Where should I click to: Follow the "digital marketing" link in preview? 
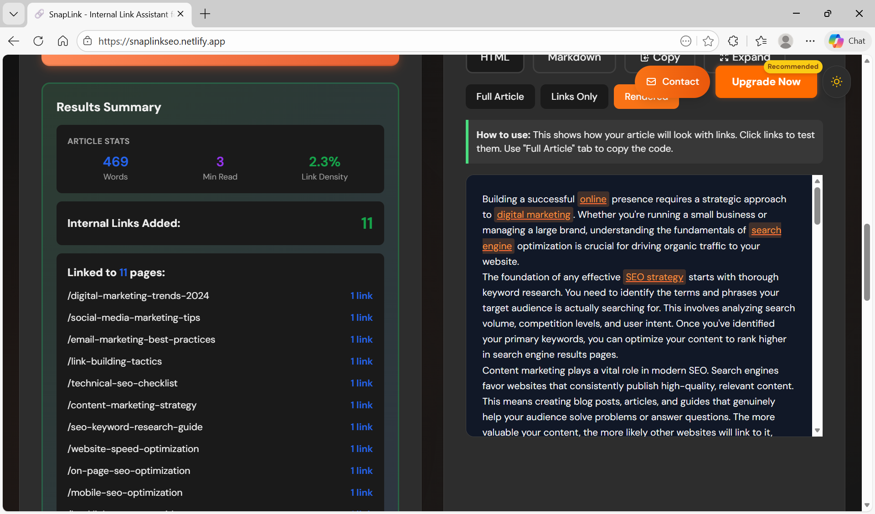(533, 215)
